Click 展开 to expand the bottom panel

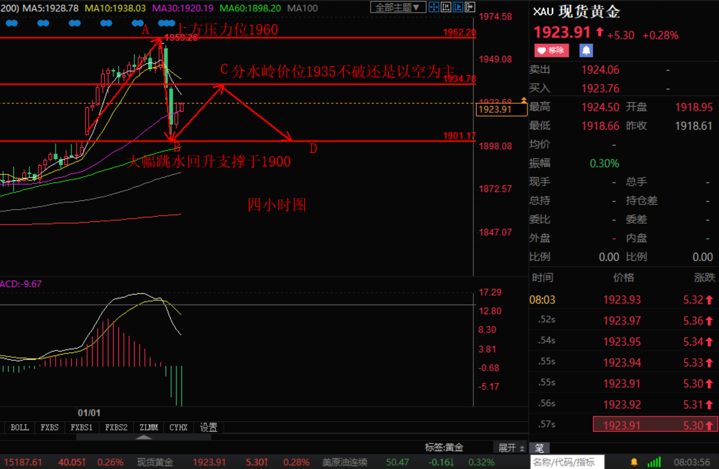[x=506, y=448]
